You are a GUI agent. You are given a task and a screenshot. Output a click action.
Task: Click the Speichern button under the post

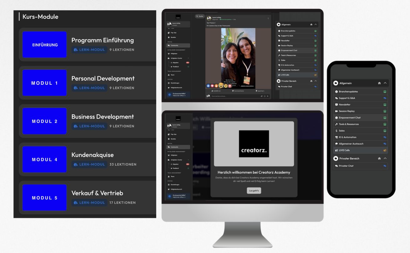pos(260,91)
